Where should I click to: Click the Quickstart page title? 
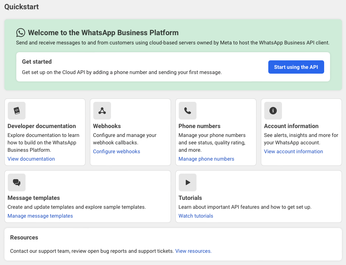pos(21,7)
